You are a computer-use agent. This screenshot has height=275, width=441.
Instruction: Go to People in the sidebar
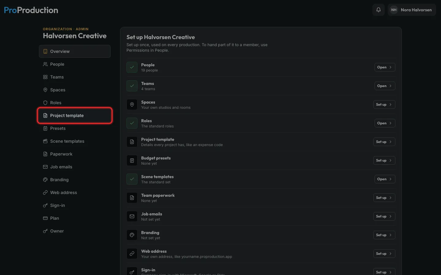click(x=75, y=64)
